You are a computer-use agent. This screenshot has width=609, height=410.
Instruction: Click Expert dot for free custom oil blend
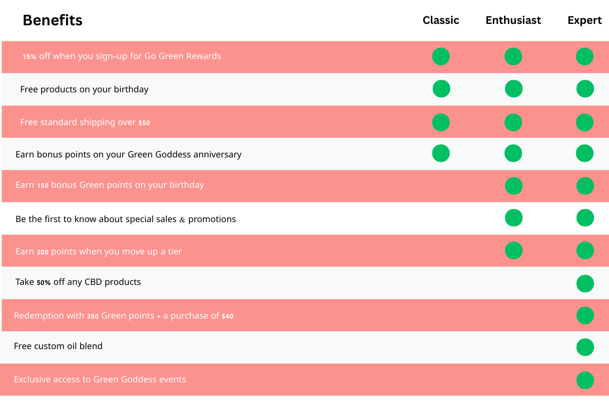point(585,347)
